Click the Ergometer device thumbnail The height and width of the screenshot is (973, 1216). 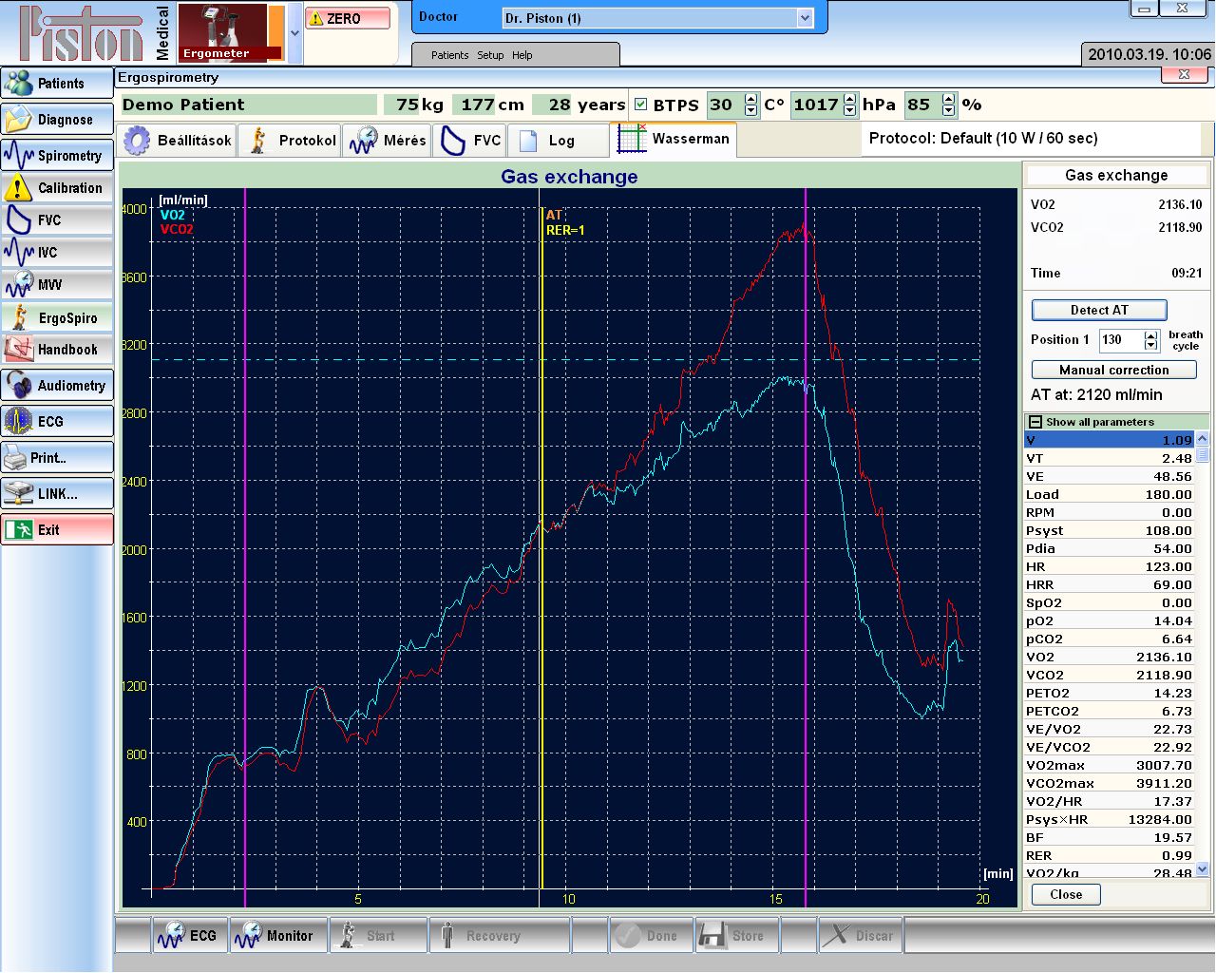pos(231,32)
